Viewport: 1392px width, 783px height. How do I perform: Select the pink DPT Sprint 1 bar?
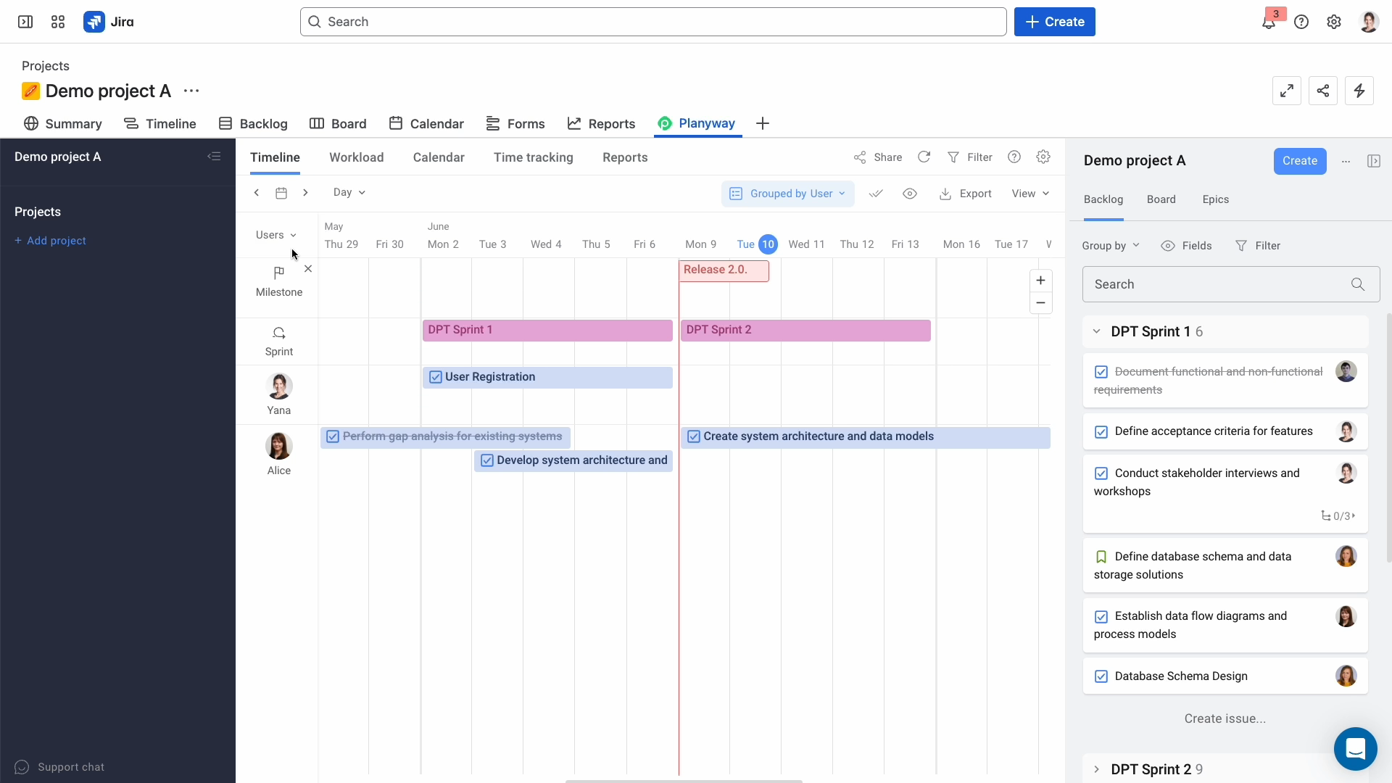[547, 330]
